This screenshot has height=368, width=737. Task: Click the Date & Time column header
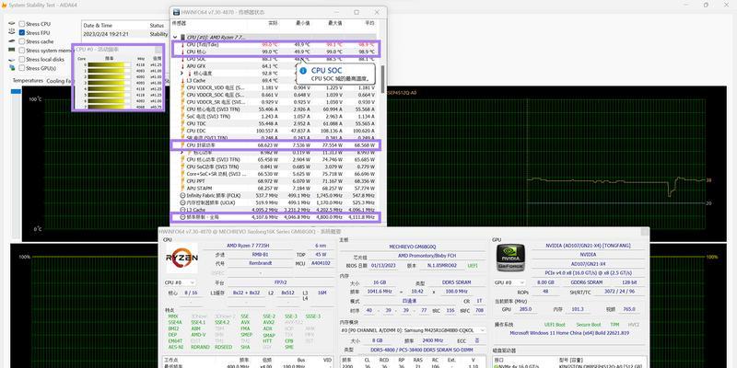[x=98, y=26]
